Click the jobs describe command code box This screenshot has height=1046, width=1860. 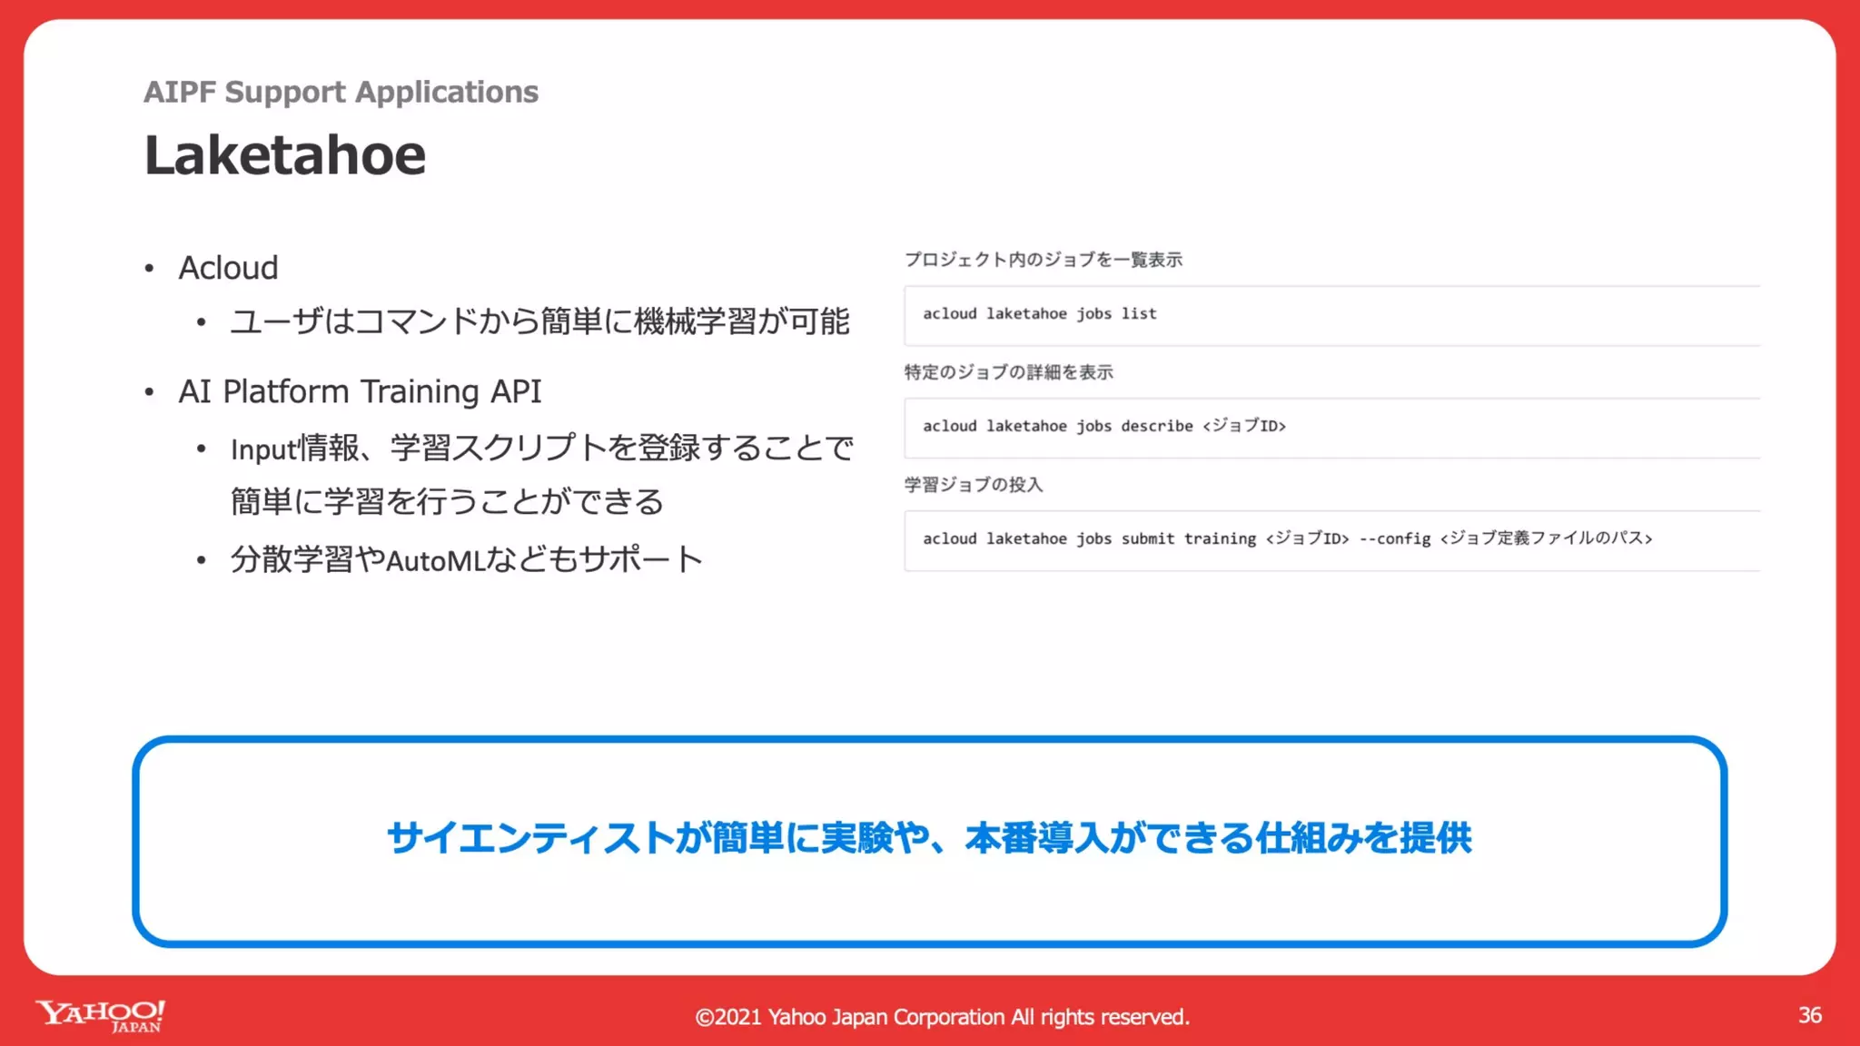click(x=1331, y=427)
